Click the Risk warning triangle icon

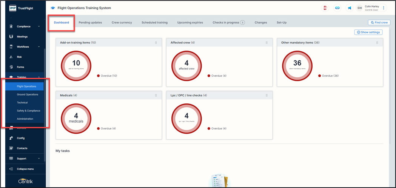11,57
